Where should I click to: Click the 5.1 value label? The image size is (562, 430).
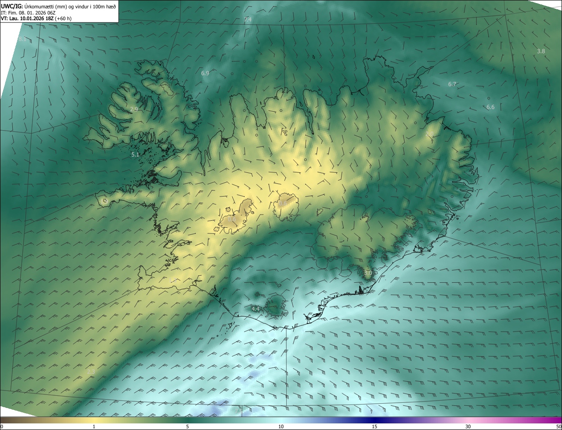[x=135, y=155]
